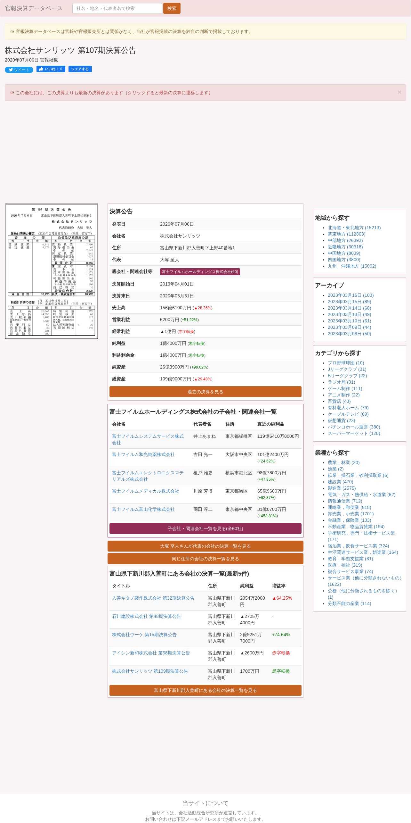This screenshot has height=823, width=411.
Task: Open 石川建設株式会社 第48期決算公告
Action: (x=146, y=616)
